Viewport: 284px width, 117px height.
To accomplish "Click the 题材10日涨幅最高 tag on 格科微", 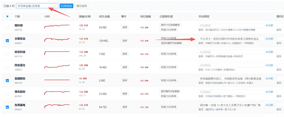I will click(170, 25).
